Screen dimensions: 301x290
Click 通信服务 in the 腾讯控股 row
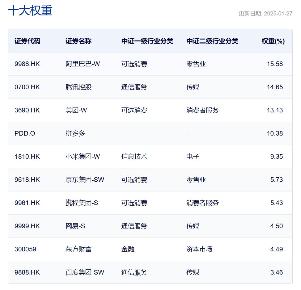click(x=134, y=87)
